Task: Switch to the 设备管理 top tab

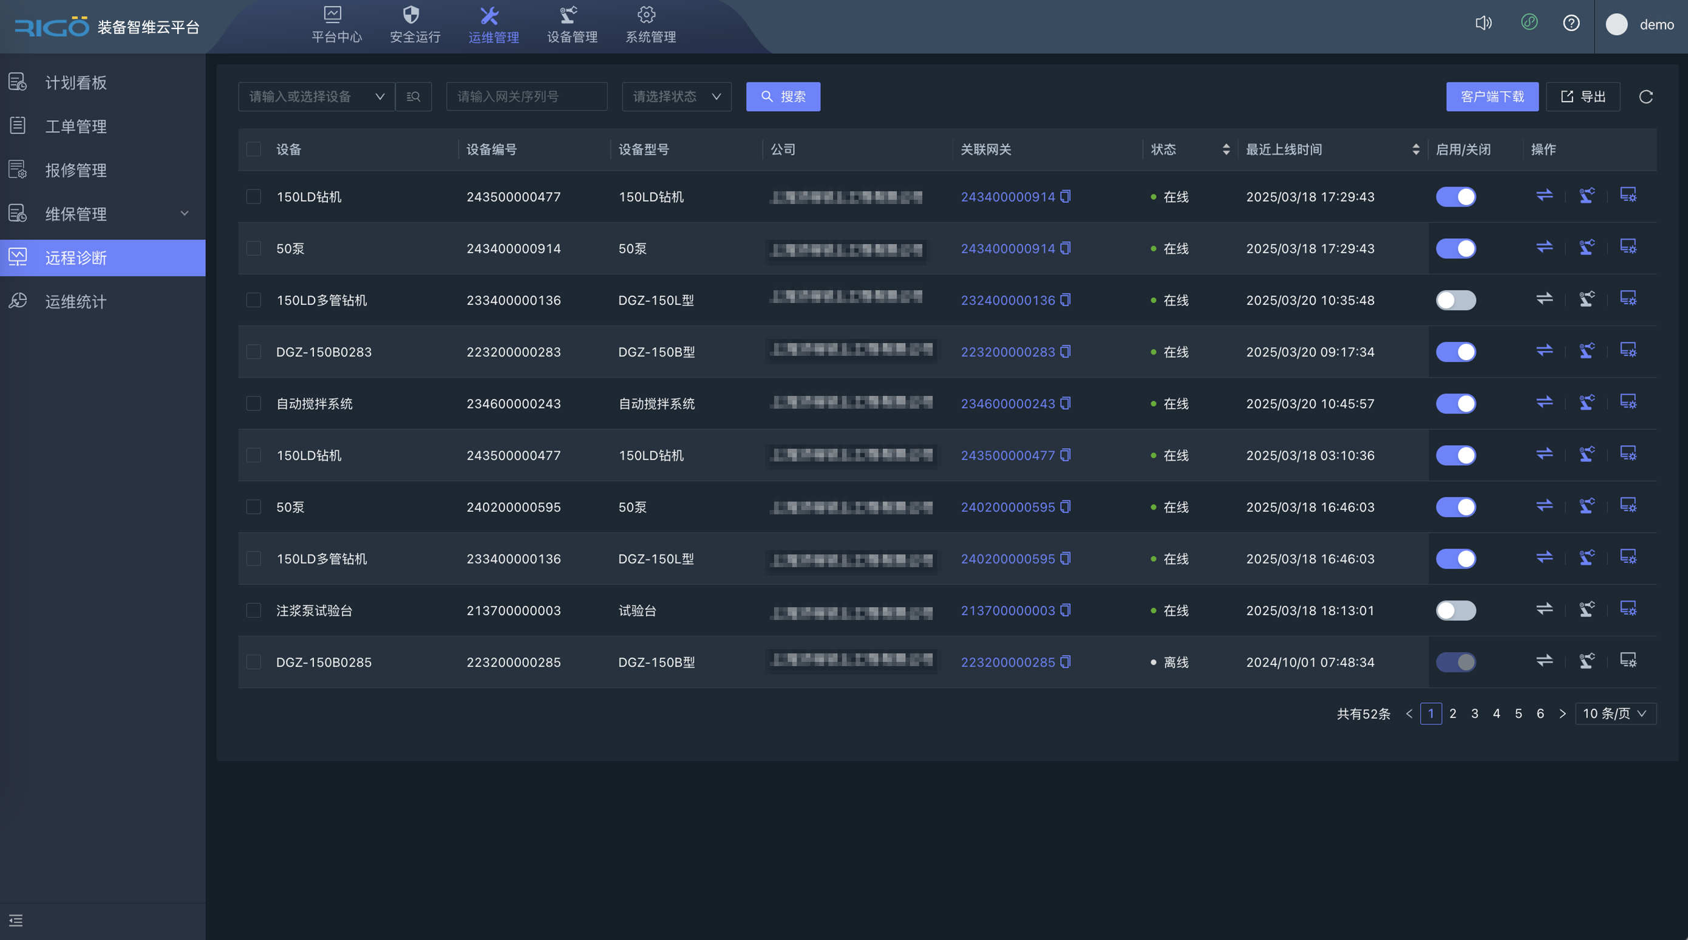Action: click(x=571, y=25)
